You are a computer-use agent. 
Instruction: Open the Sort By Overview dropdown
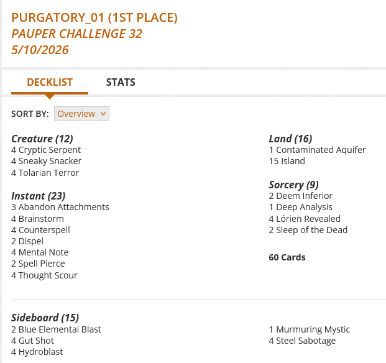coord(81,114)
